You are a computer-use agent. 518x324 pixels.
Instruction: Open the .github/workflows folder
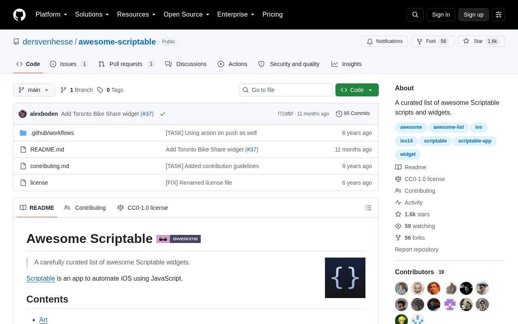[x=52, y=133]
